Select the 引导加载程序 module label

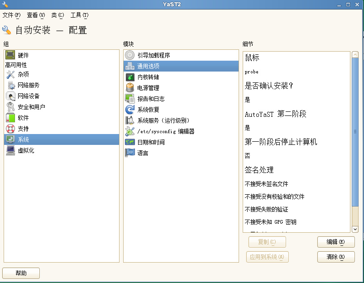point(153,55)
